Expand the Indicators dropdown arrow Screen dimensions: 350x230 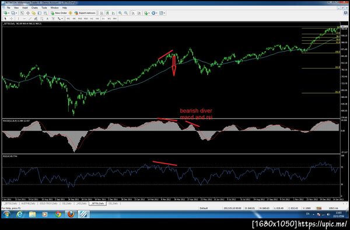149,13
